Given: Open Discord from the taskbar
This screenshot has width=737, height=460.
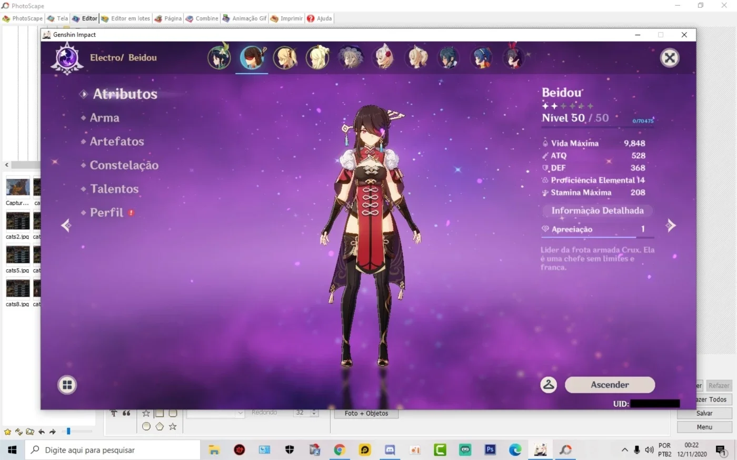Looking at the screenshot, I should click(390, 450).
